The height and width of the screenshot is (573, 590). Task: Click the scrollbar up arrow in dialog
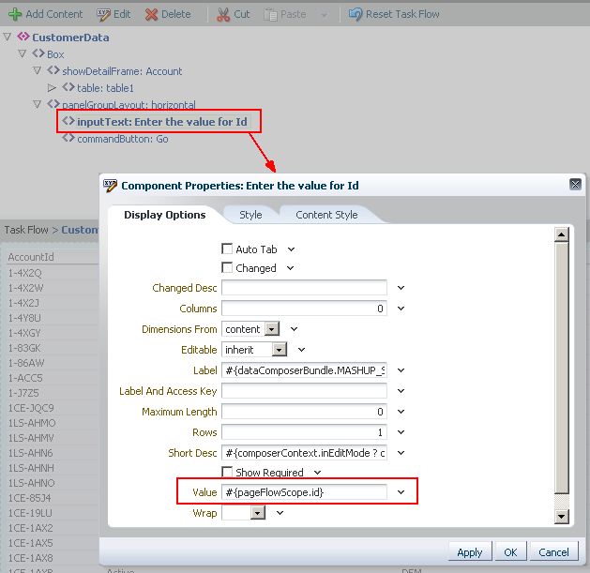pos(562,234)
